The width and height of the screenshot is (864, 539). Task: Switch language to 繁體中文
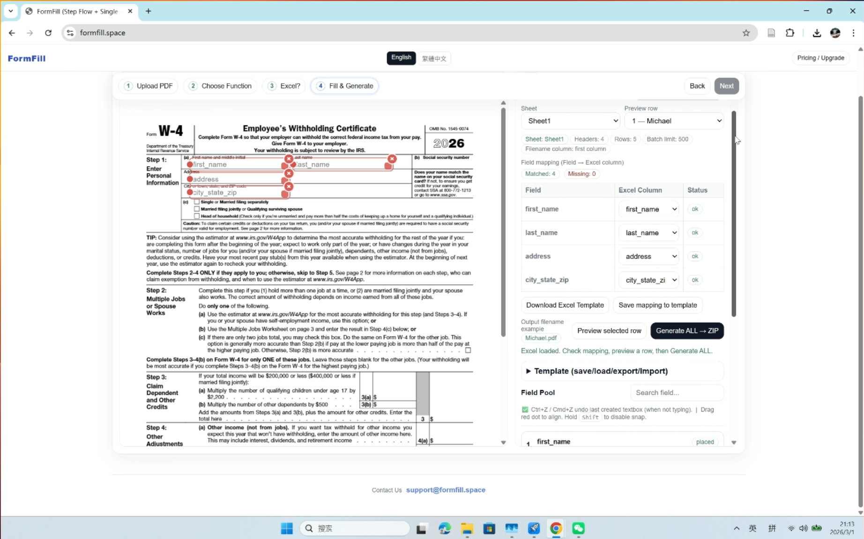[x=433, y=58]
